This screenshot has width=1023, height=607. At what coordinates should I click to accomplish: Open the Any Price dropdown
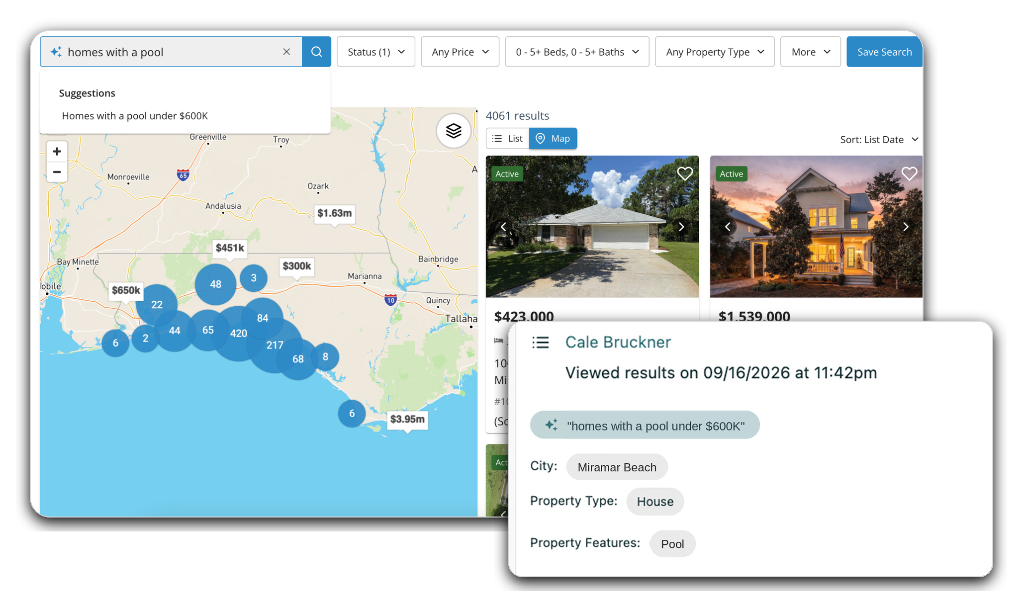coord(460,52)
